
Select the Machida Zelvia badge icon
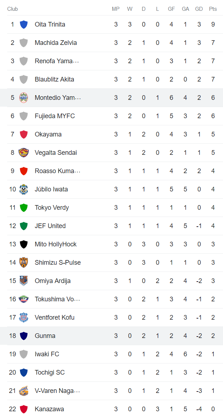click(x=24, y=42)
